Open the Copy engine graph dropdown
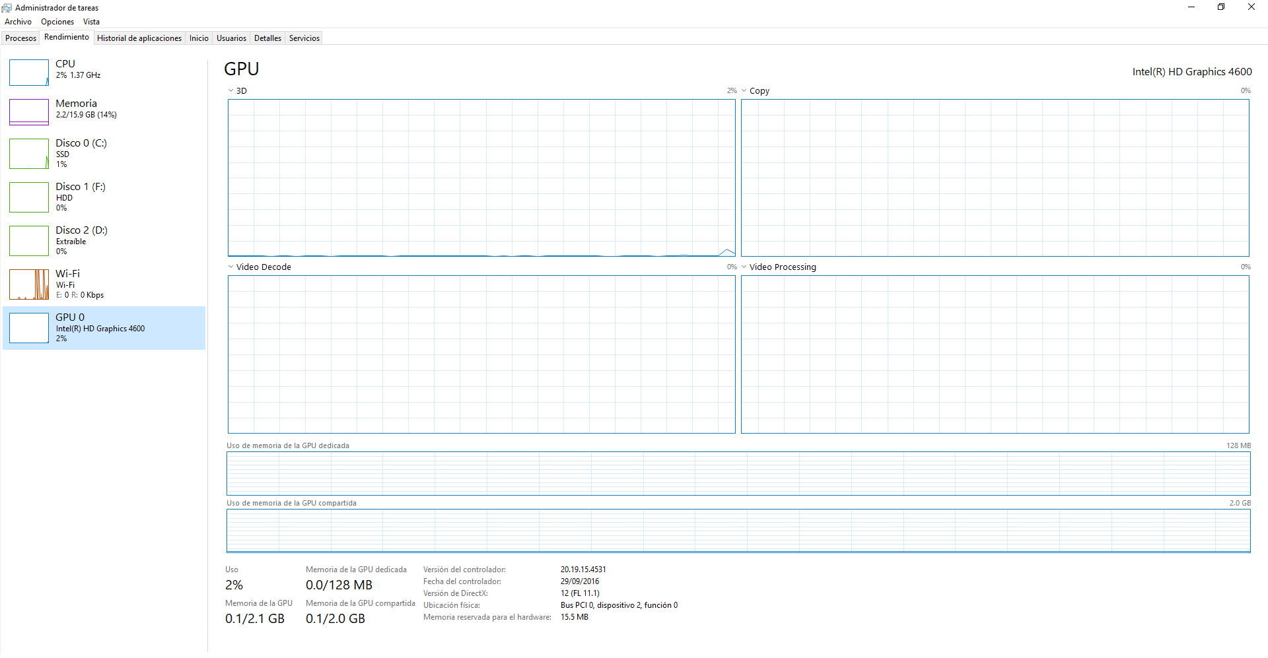 click(x=744, y=91)
